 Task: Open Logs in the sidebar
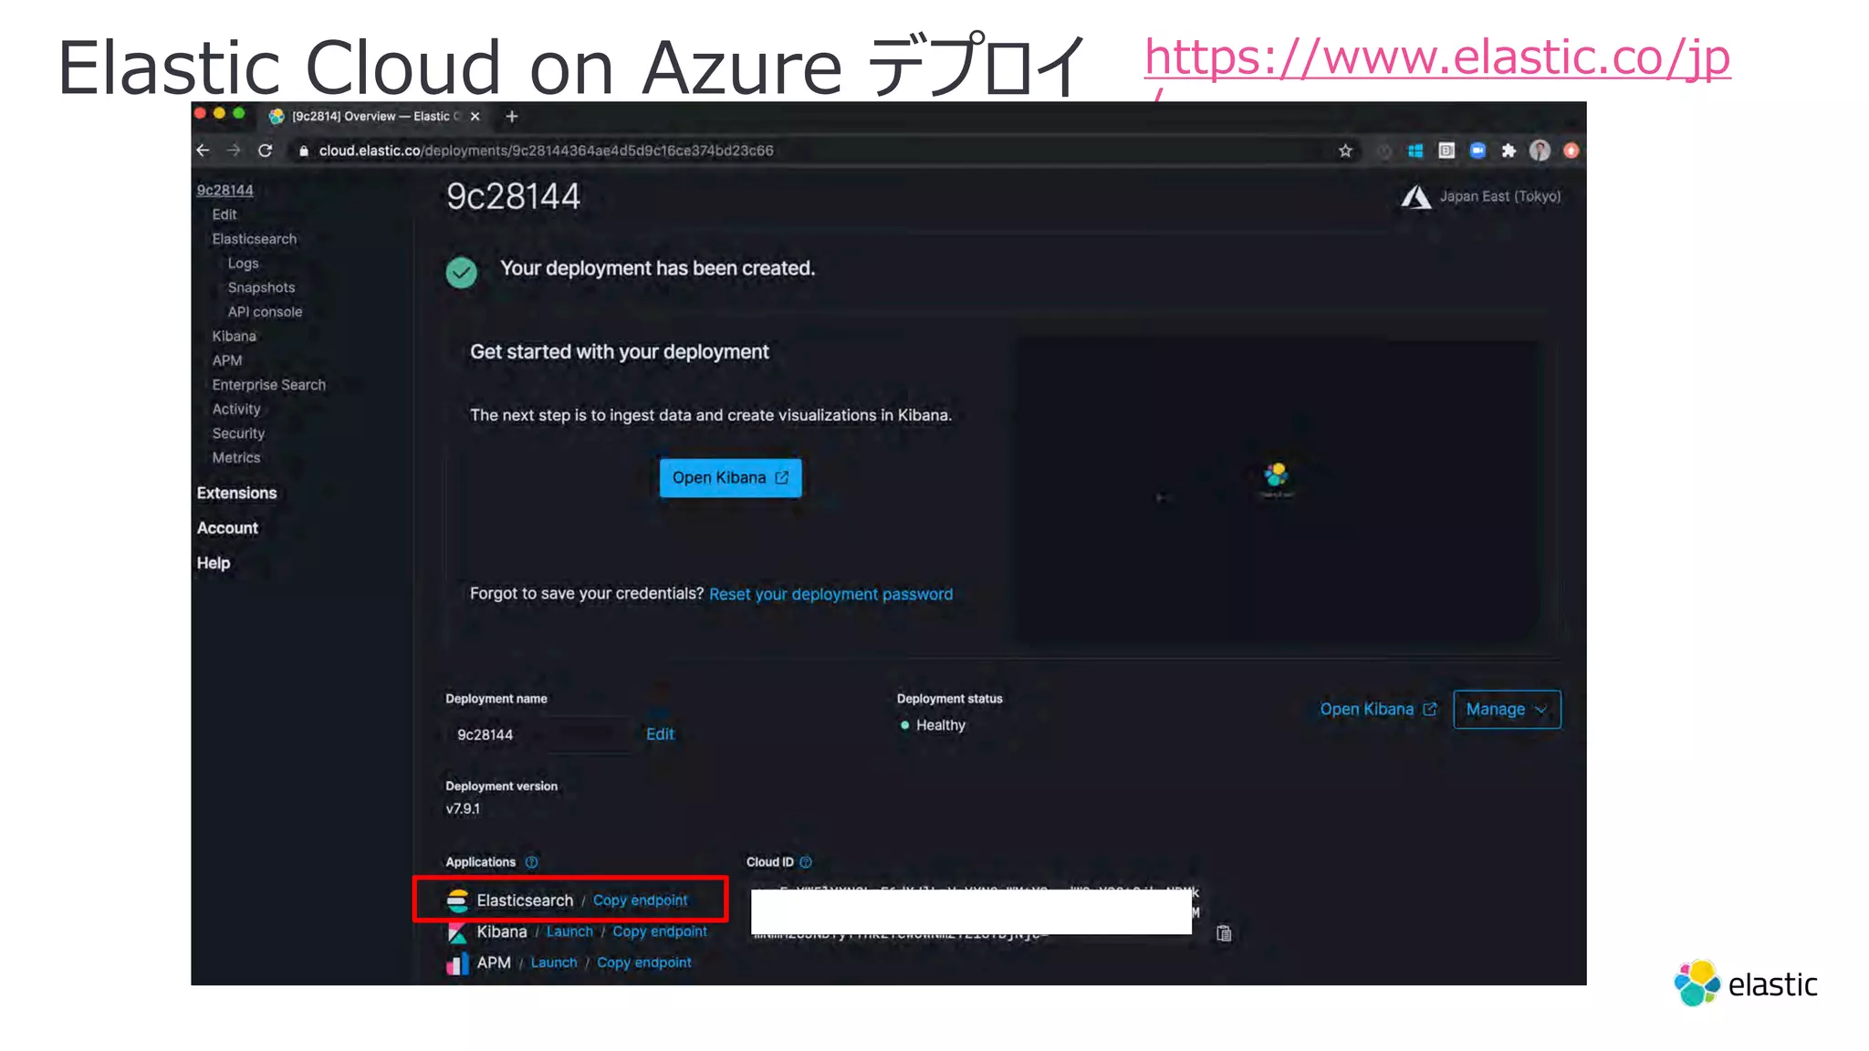pyautogui.click(x=244, y=264)
